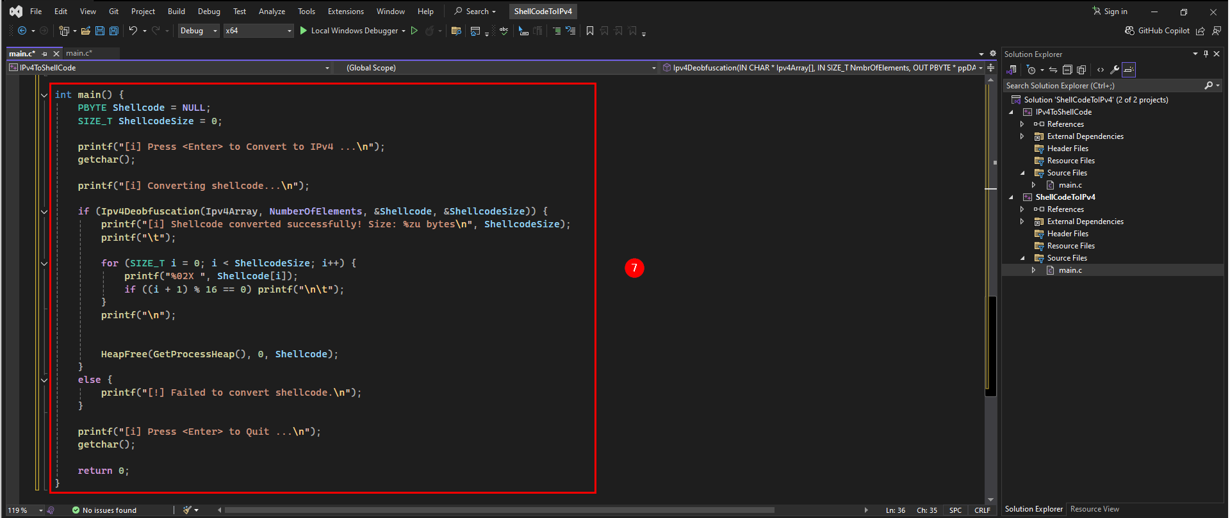
Task: Click the editor horizontal scrollbar
Action: (500, 510)
